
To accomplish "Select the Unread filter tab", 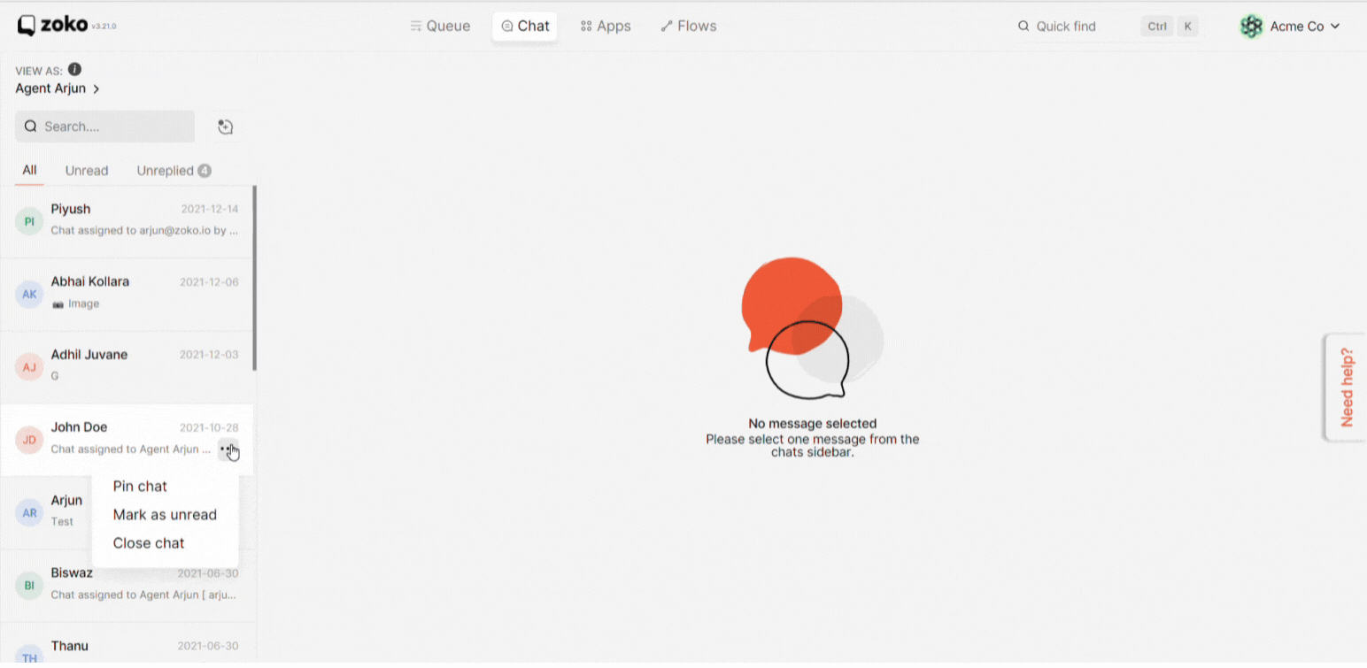I will coord(87,171).
